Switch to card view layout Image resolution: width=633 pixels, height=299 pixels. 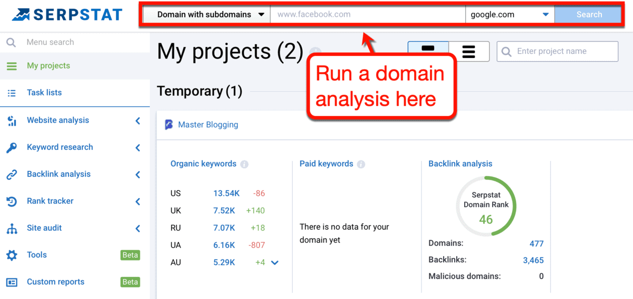[x=428, y=51]
